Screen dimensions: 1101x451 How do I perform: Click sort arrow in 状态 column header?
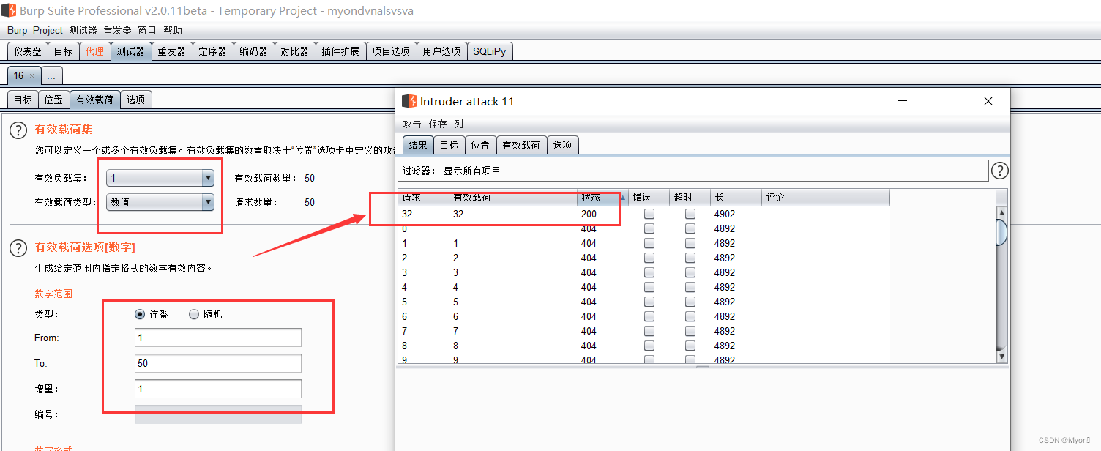[623, 198]
